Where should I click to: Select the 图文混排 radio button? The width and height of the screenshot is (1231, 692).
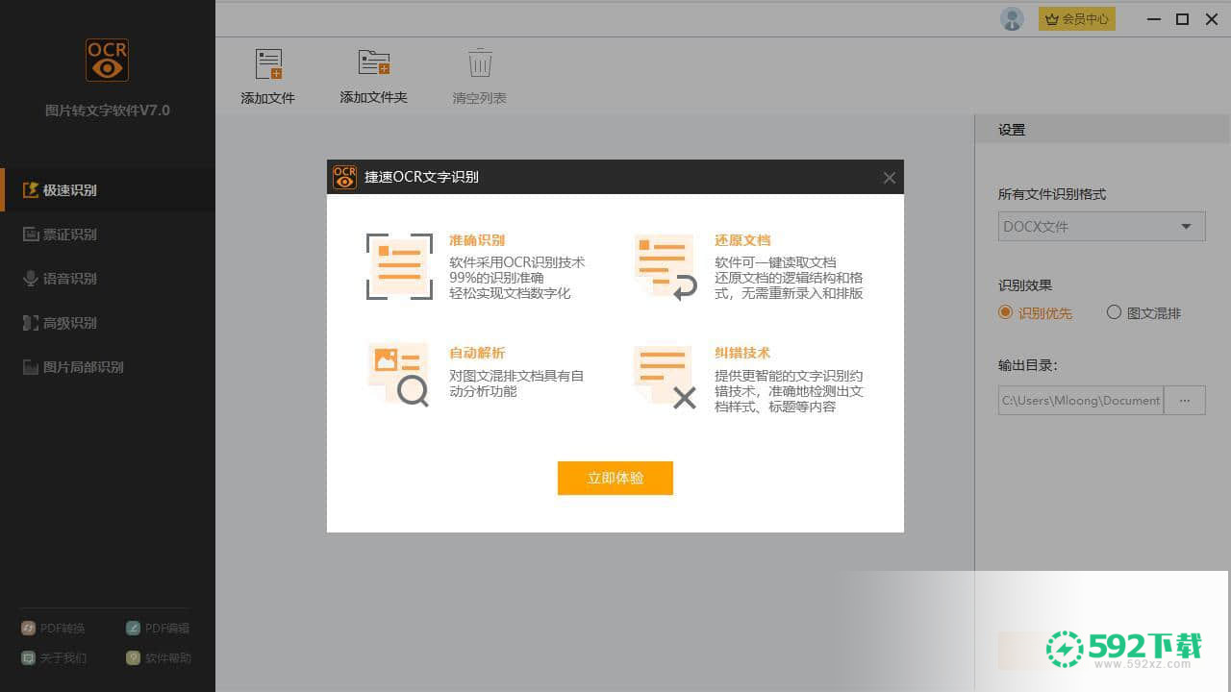(1114, 312)
